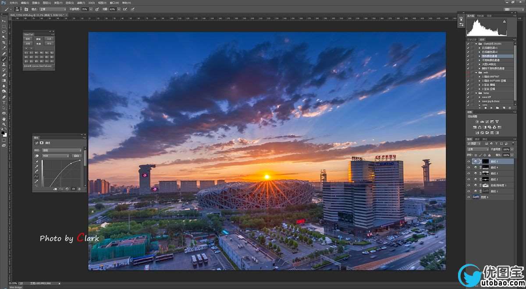Select the Lasso tool
526x289 pixels.
click(x=4, y=32)
